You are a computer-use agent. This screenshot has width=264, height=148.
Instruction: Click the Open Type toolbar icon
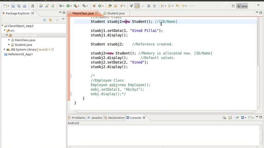110,6
